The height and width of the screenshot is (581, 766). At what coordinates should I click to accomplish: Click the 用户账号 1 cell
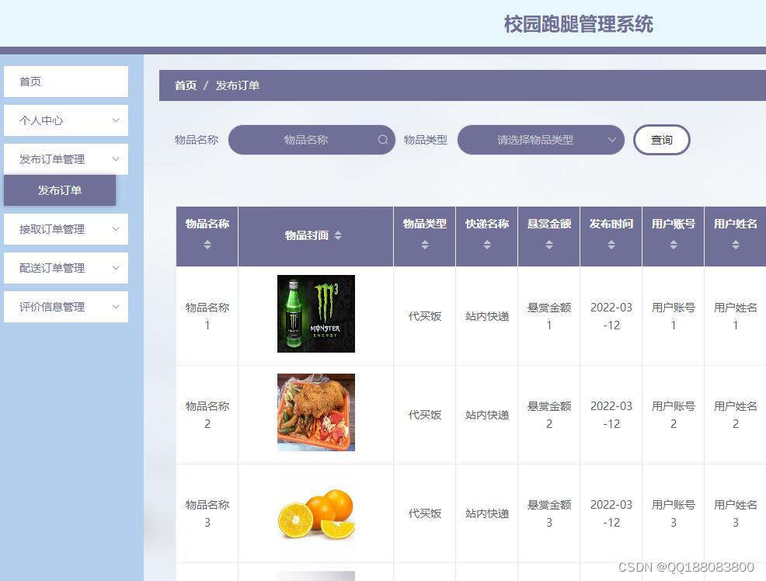click(x=674, y=316)
